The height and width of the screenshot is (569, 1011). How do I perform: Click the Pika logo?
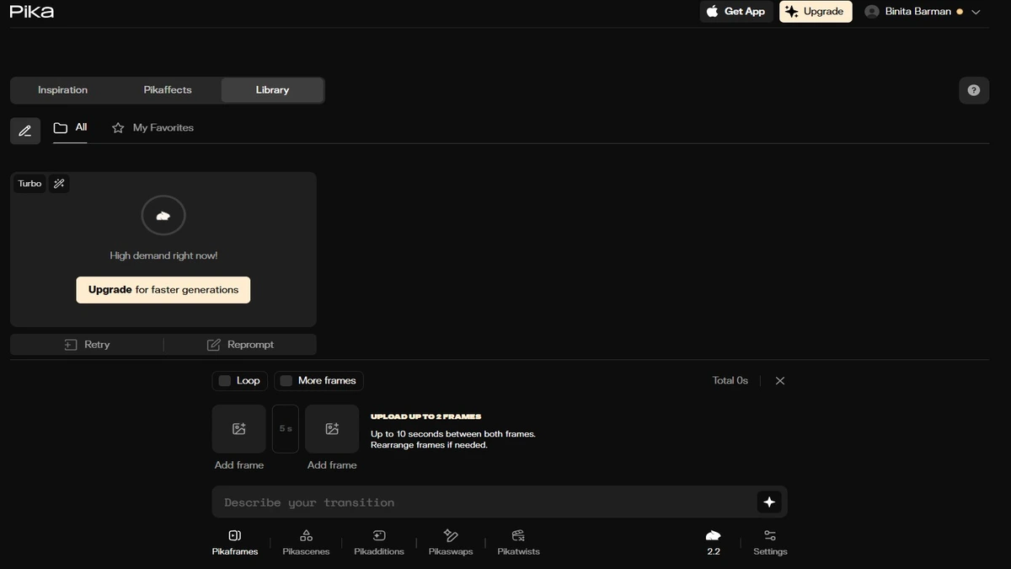[x=31, y=12]
